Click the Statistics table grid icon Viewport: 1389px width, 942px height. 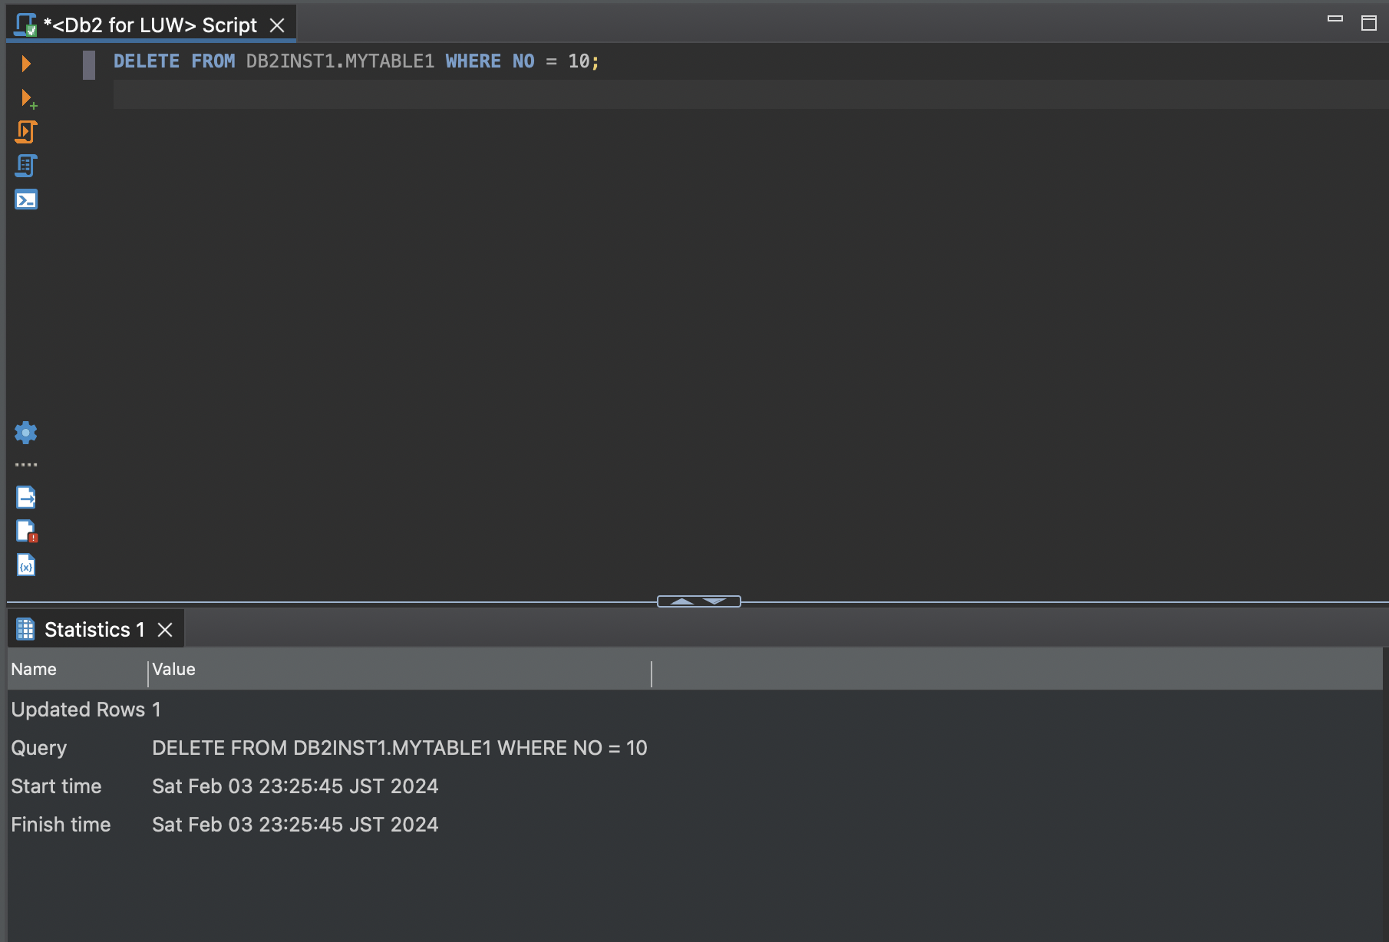25,629
